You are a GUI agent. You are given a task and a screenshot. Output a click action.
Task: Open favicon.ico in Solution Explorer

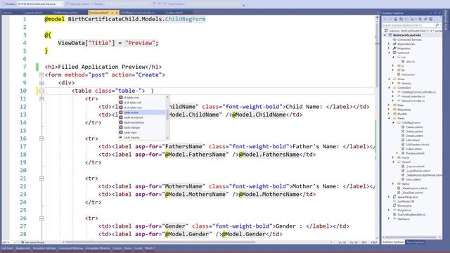408,74
